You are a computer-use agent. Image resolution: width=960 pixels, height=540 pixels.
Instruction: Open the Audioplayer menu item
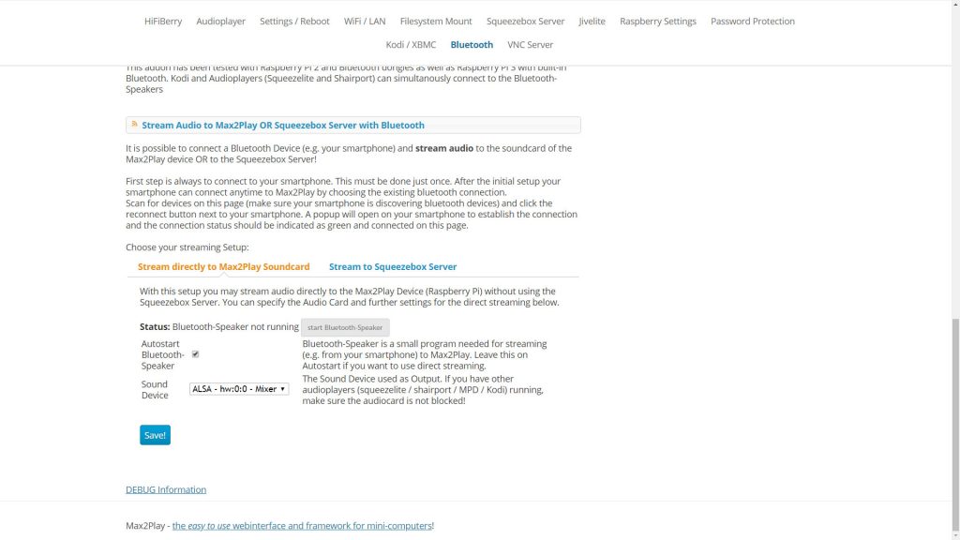[x=220, y=21]
